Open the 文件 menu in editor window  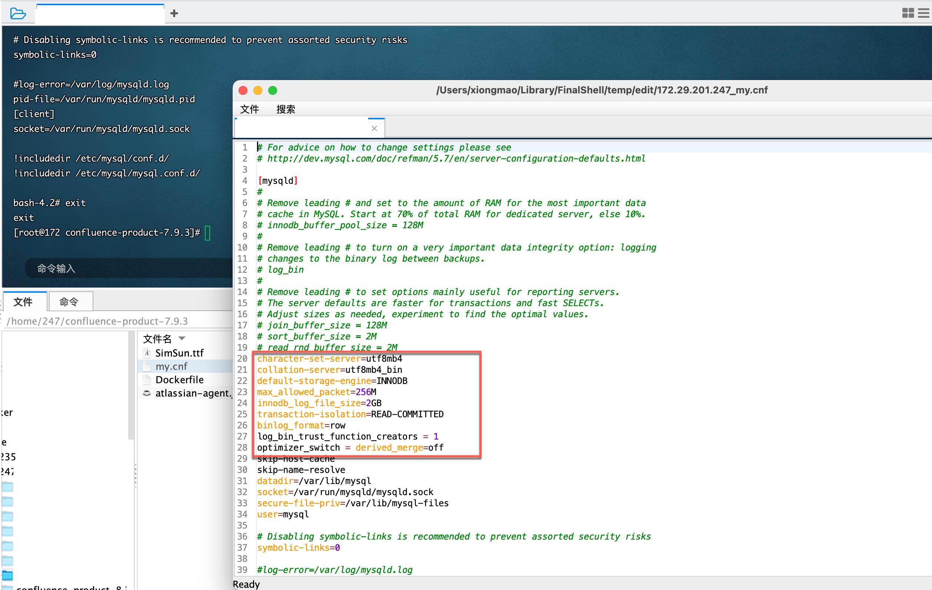point(249,109)
